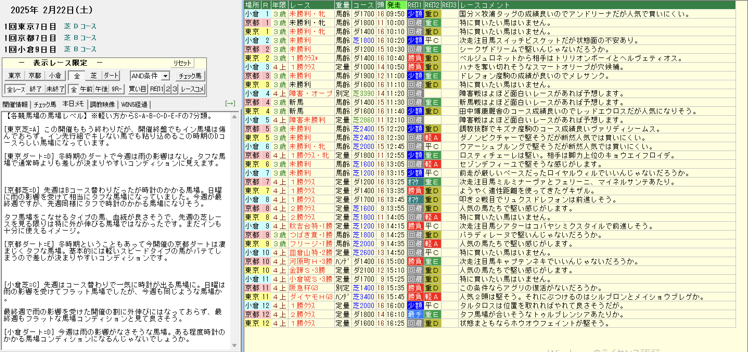
Task: Switch to the 本日メモ tab
Action: coord(73,104)
